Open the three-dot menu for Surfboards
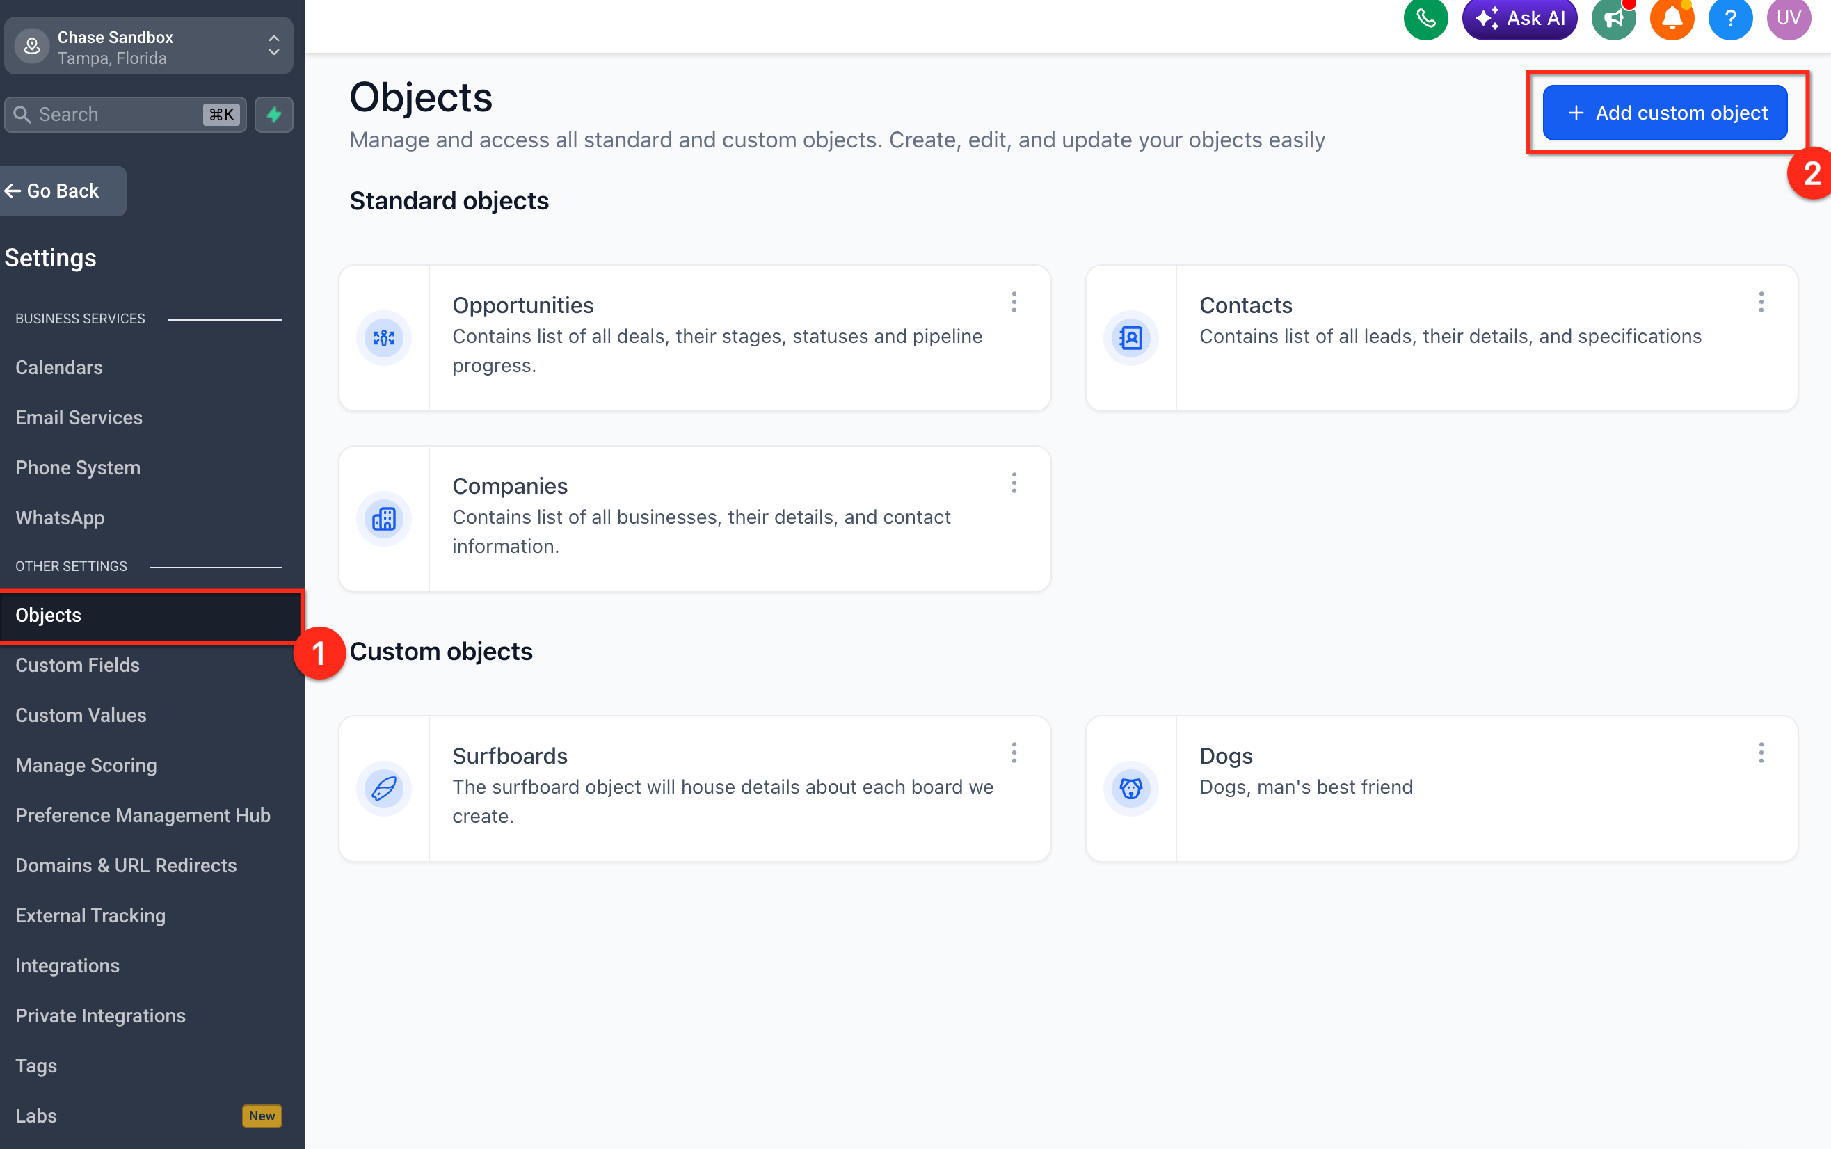Viewport: 1831px width, 1149px height. point(1014,753)
